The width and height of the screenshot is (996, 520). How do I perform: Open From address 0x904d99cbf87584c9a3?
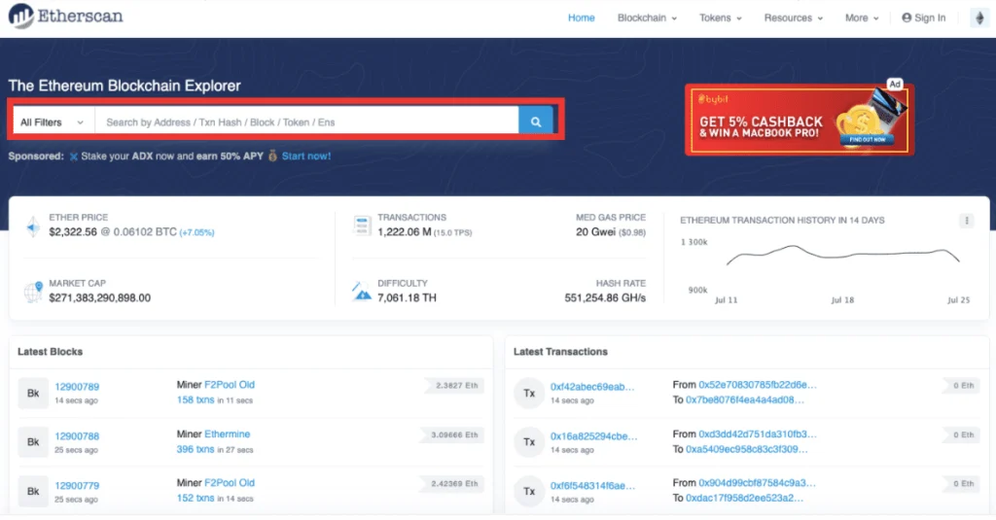tap(757, 483)
